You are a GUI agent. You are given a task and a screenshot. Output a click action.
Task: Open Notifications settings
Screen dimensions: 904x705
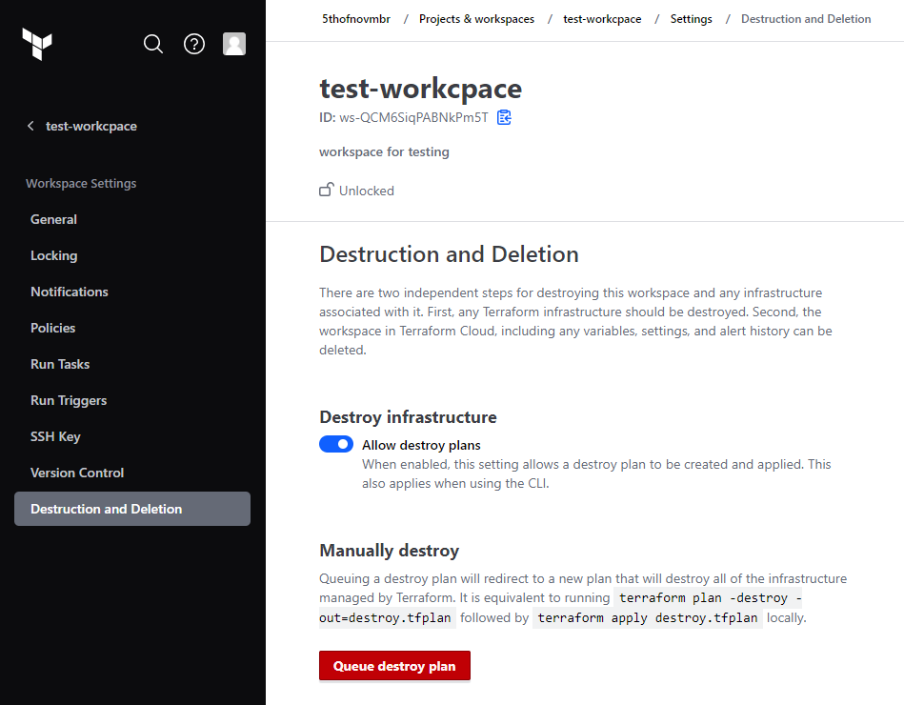coord(70,292)
